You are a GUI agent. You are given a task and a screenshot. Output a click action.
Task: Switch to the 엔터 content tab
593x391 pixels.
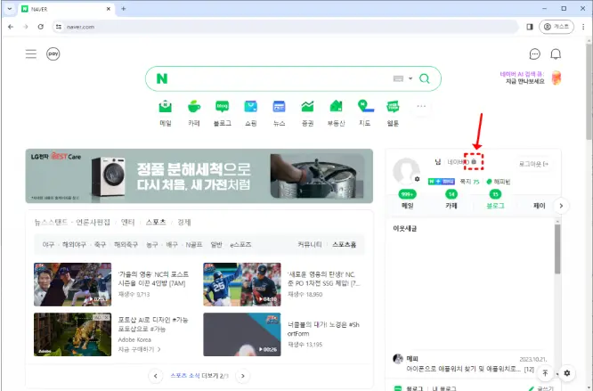coord(128,222)
